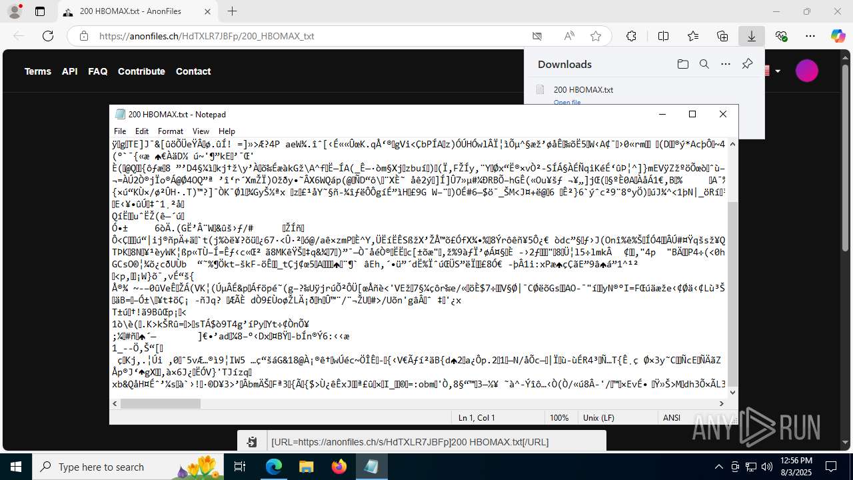This screenshot has width=853, height=480.
Task: Open Notepad Edit menu
Action: point(142,131)
